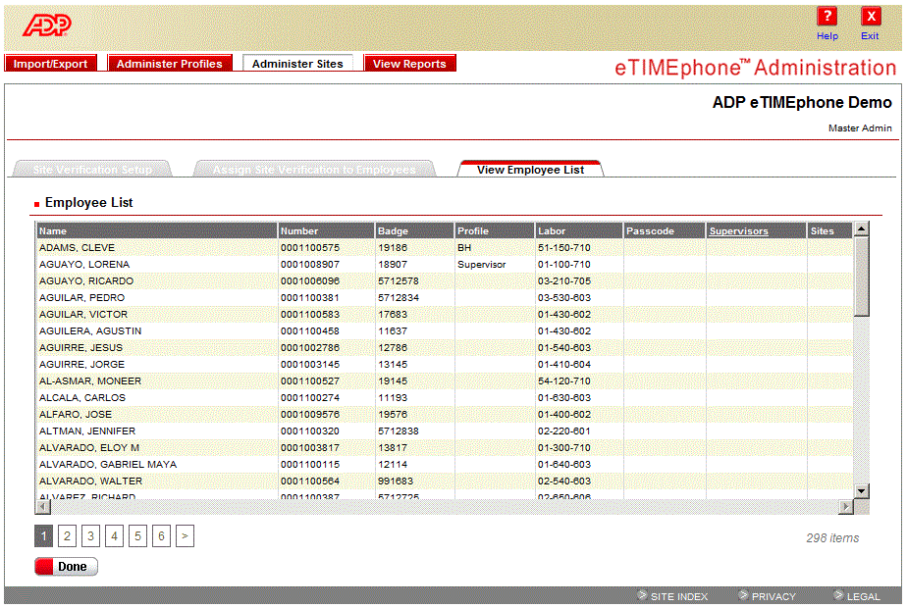Open the Administer Profiles menu
Viewport: 907px width, 608px height.
tap(170, 64)
